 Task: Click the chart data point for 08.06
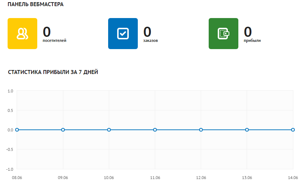(17, 130)
